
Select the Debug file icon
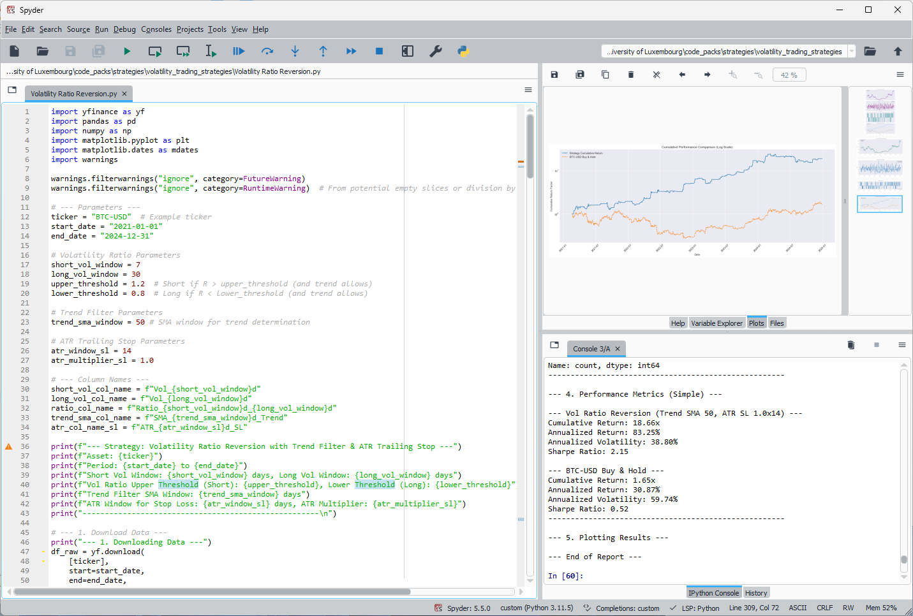pos(239,51)
